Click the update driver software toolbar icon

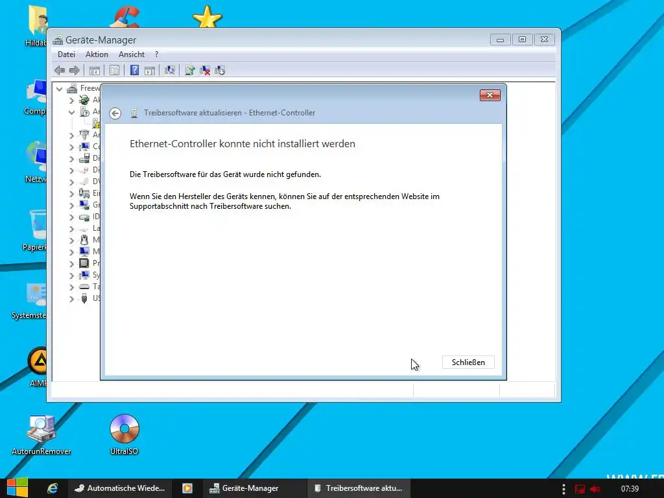pos(190,70)
